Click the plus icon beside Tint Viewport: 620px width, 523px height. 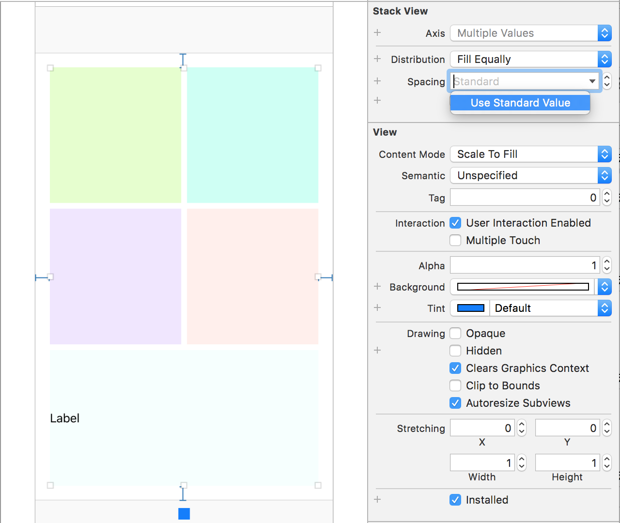point(377,308)
